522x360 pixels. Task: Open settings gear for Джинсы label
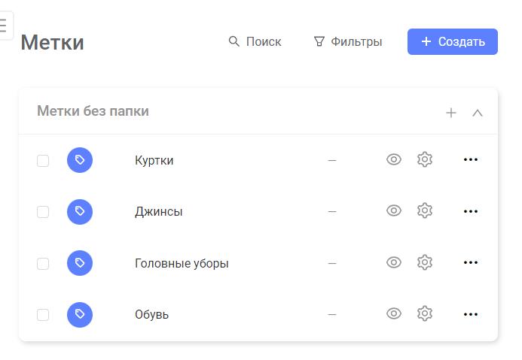tap(425, 211)
